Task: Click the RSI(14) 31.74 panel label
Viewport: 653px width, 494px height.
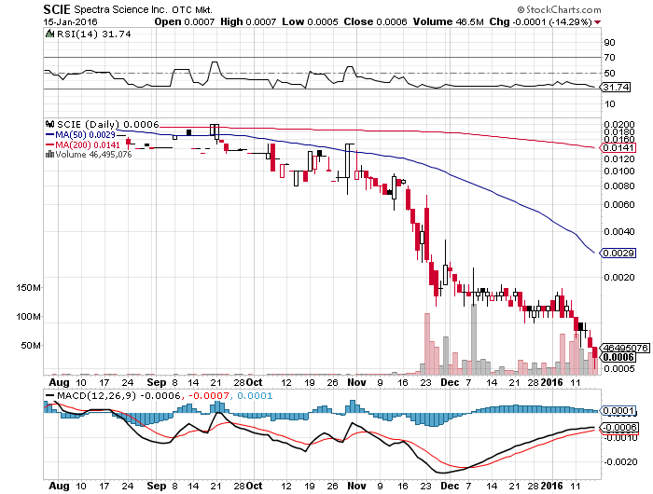Action: [94, 34]
